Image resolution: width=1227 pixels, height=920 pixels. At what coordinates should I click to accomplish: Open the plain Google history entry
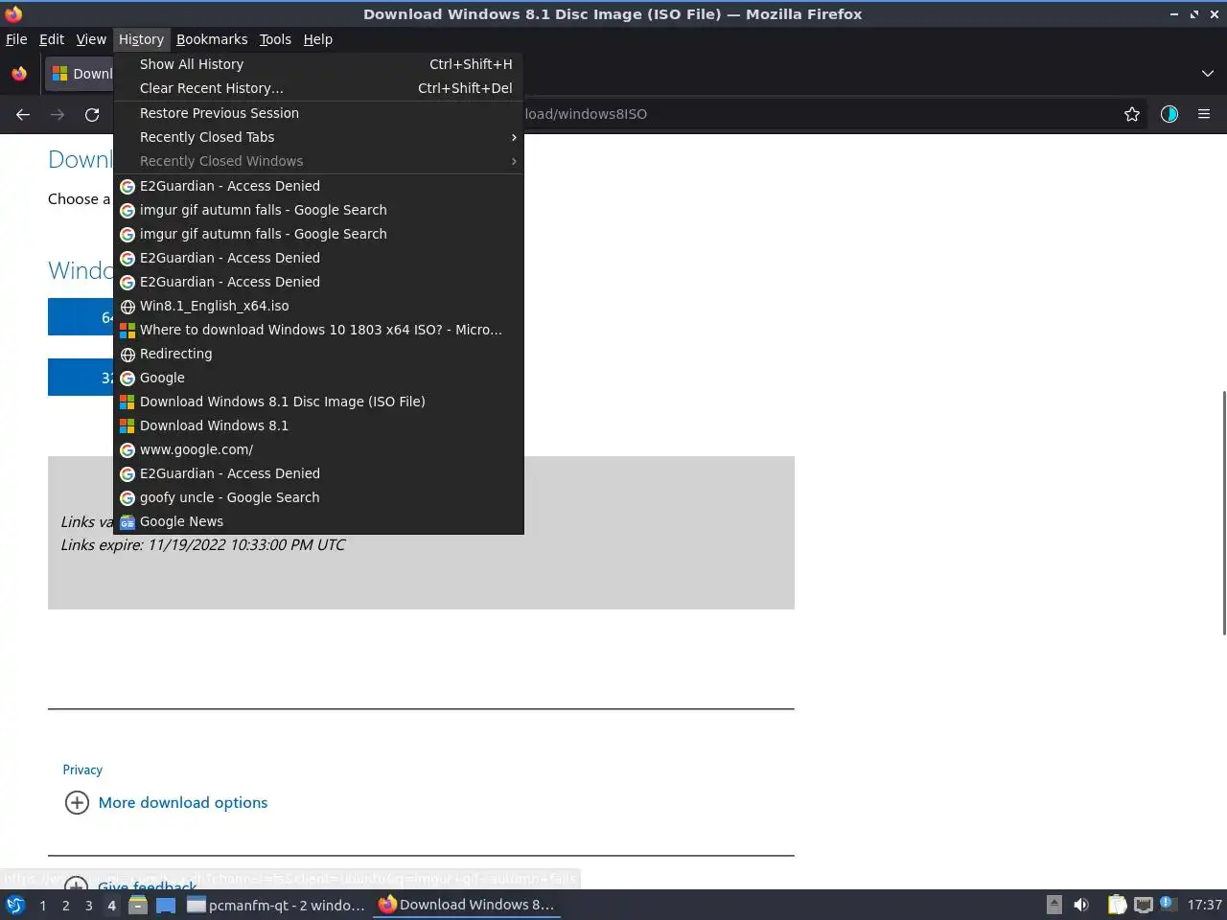coord(318,378)
